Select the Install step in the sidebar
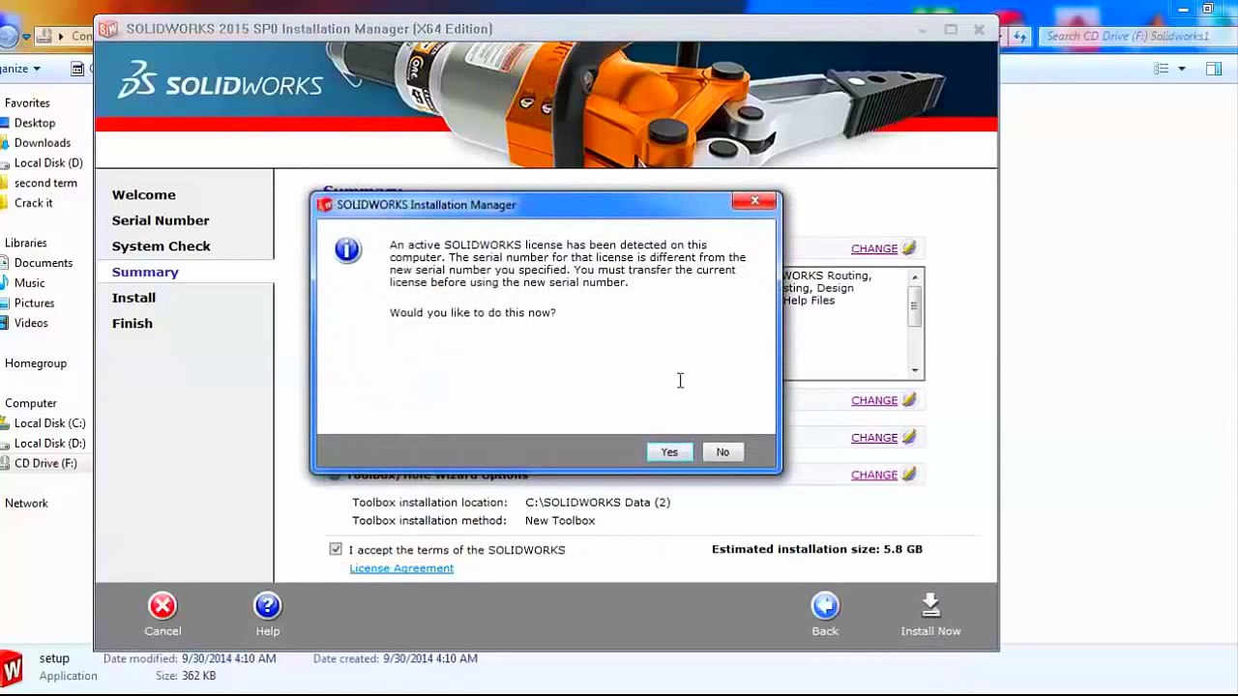The width and height of the screenshot is (1238, 696). point(133,298)
